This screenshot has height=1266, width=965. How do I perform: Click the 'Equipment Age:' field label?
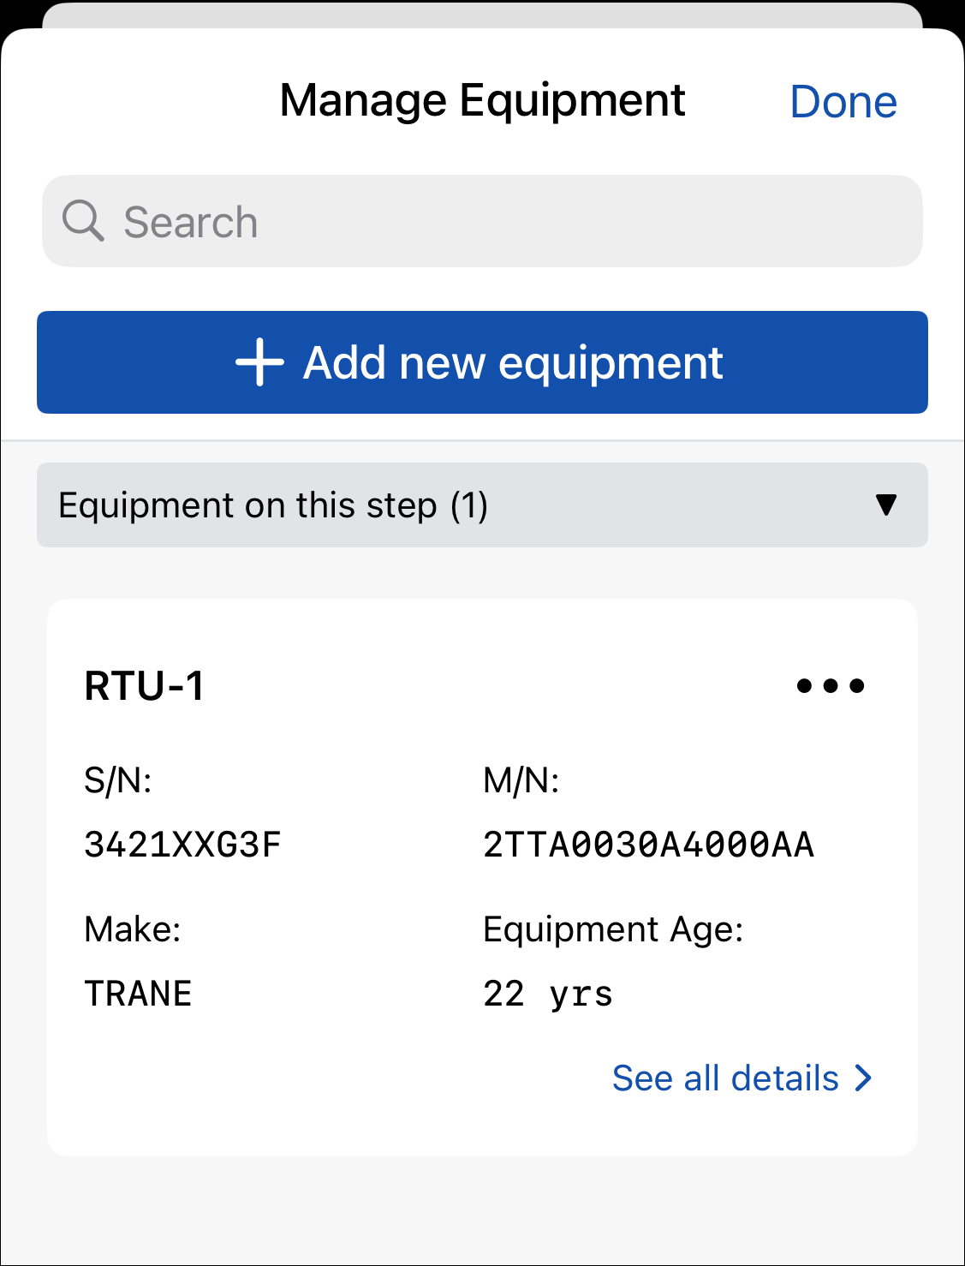click(613, 929)
